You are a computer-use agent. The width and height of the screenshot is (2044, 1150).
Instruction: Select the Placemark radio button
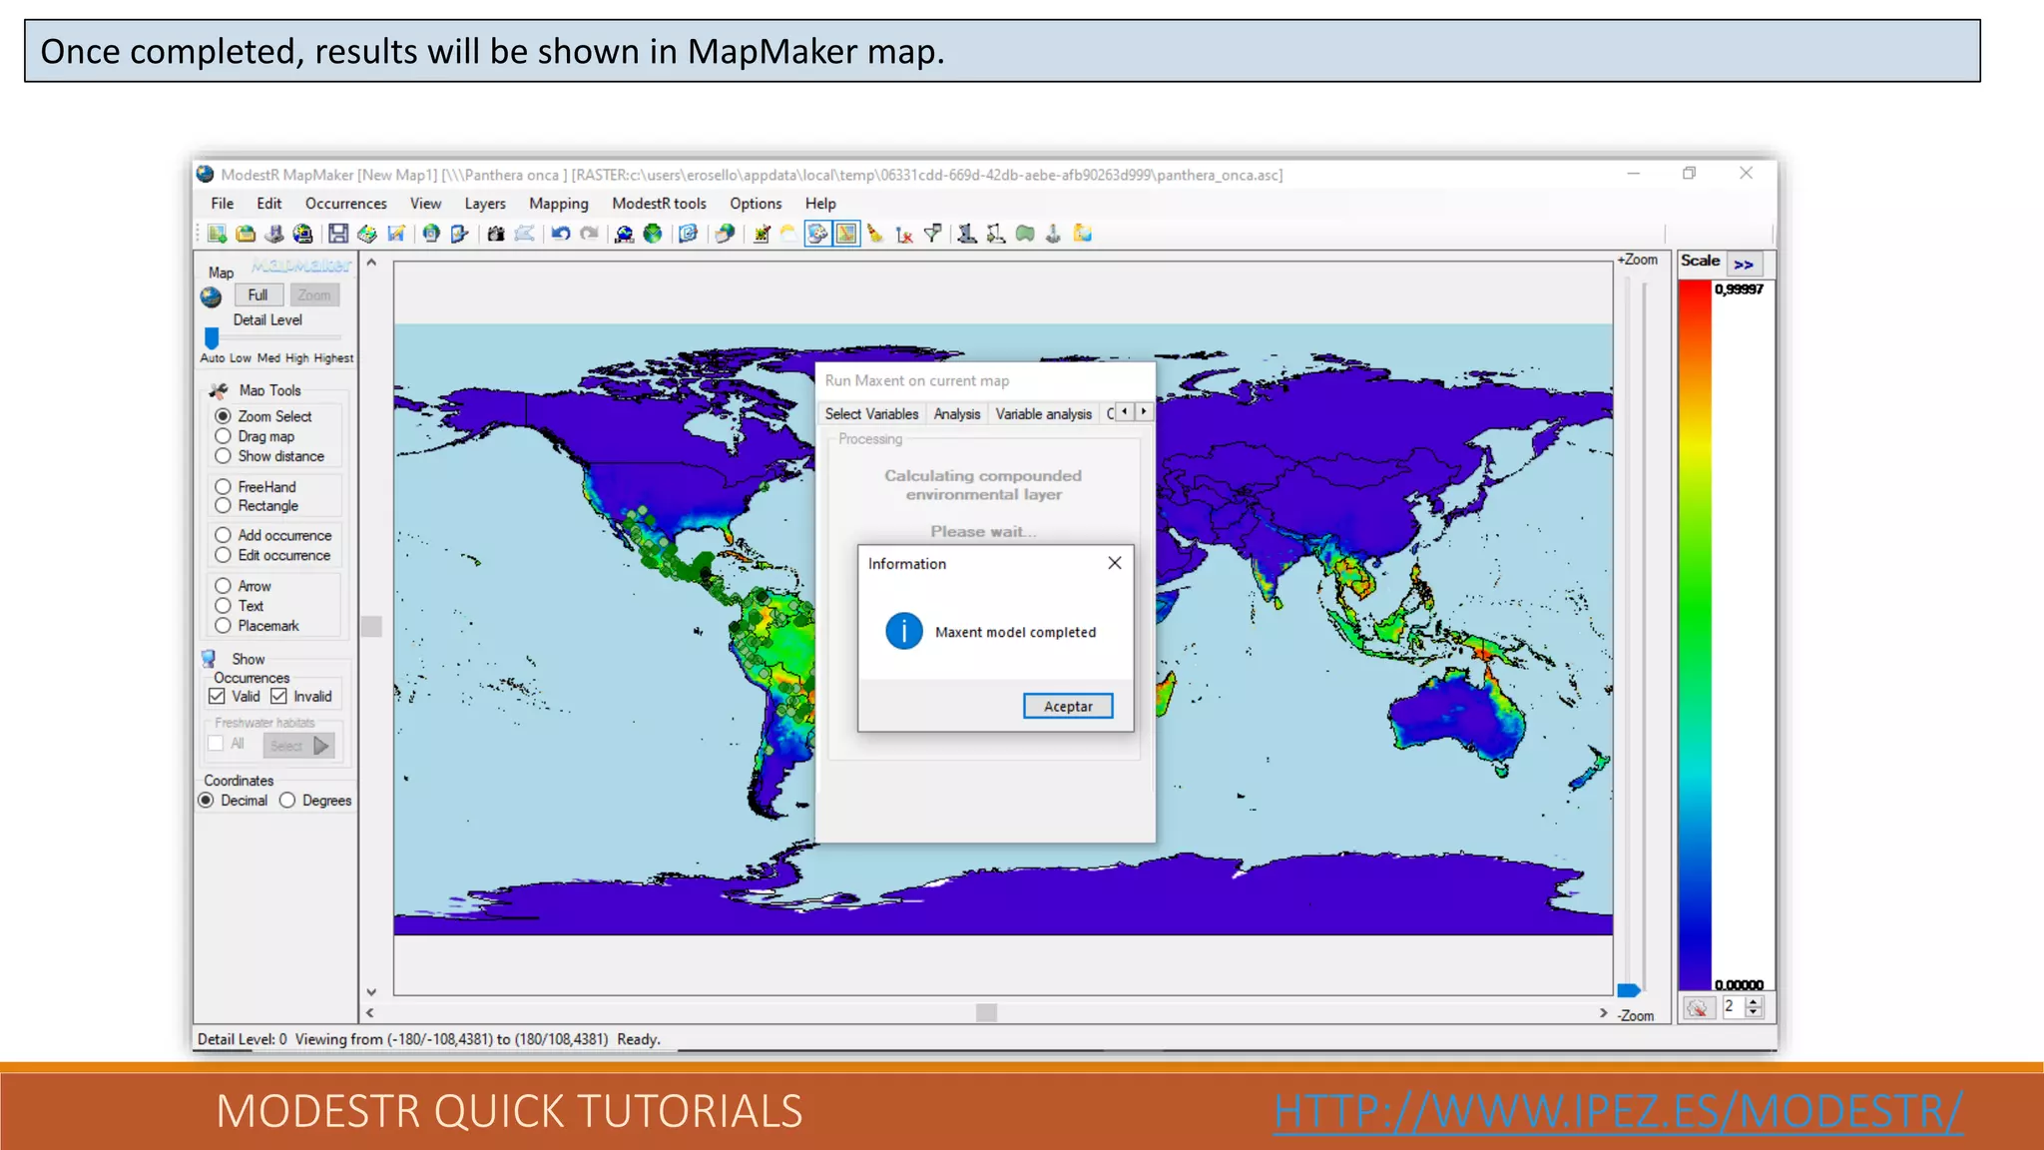tap(223, 626)
